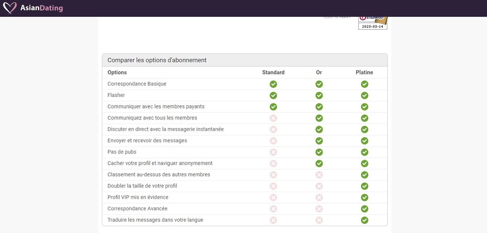This screenshot has height=233, width=487.
Task: Click Platine checkmark for Profil VIP row
Action: click(x=364, y=197)
